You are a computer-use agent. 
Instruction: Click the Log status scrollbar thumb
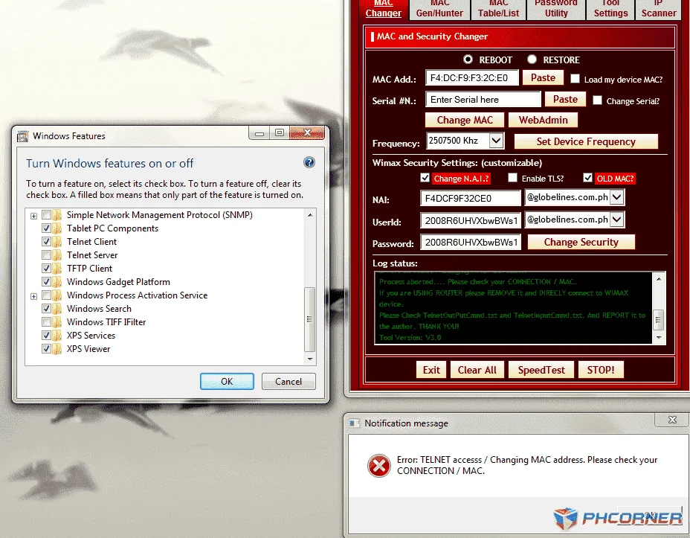point(659,320)
